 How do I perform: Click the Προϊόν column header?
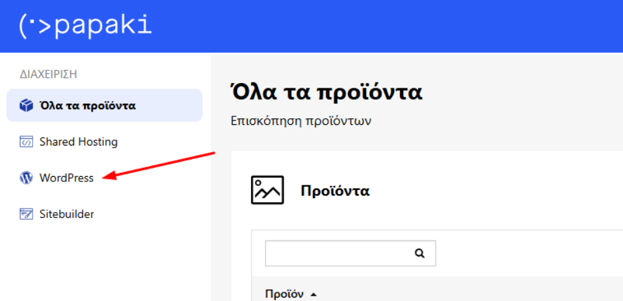pos(284,294)
